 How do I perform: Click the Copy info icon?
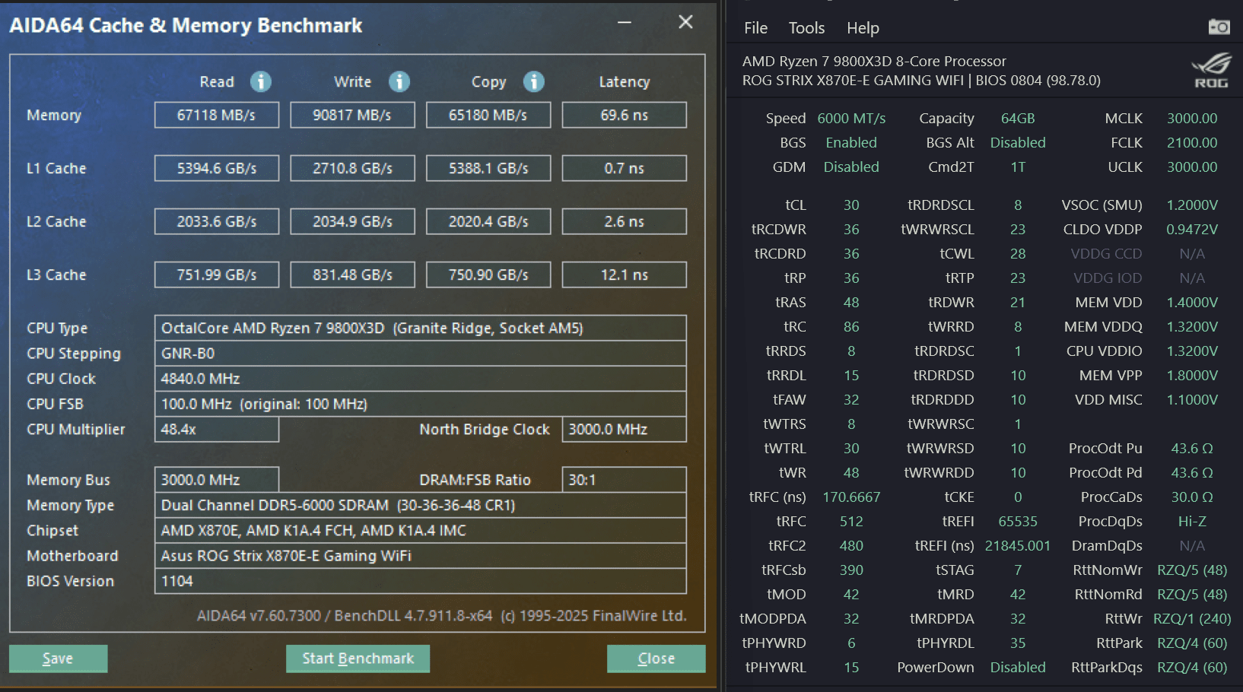534,81
